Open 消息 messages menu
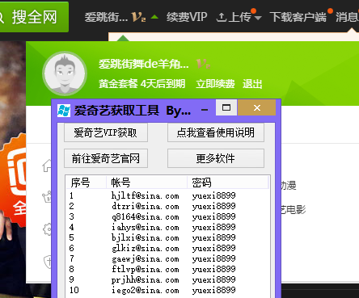The height and width of the screenshot is (298, 359). 347,17
